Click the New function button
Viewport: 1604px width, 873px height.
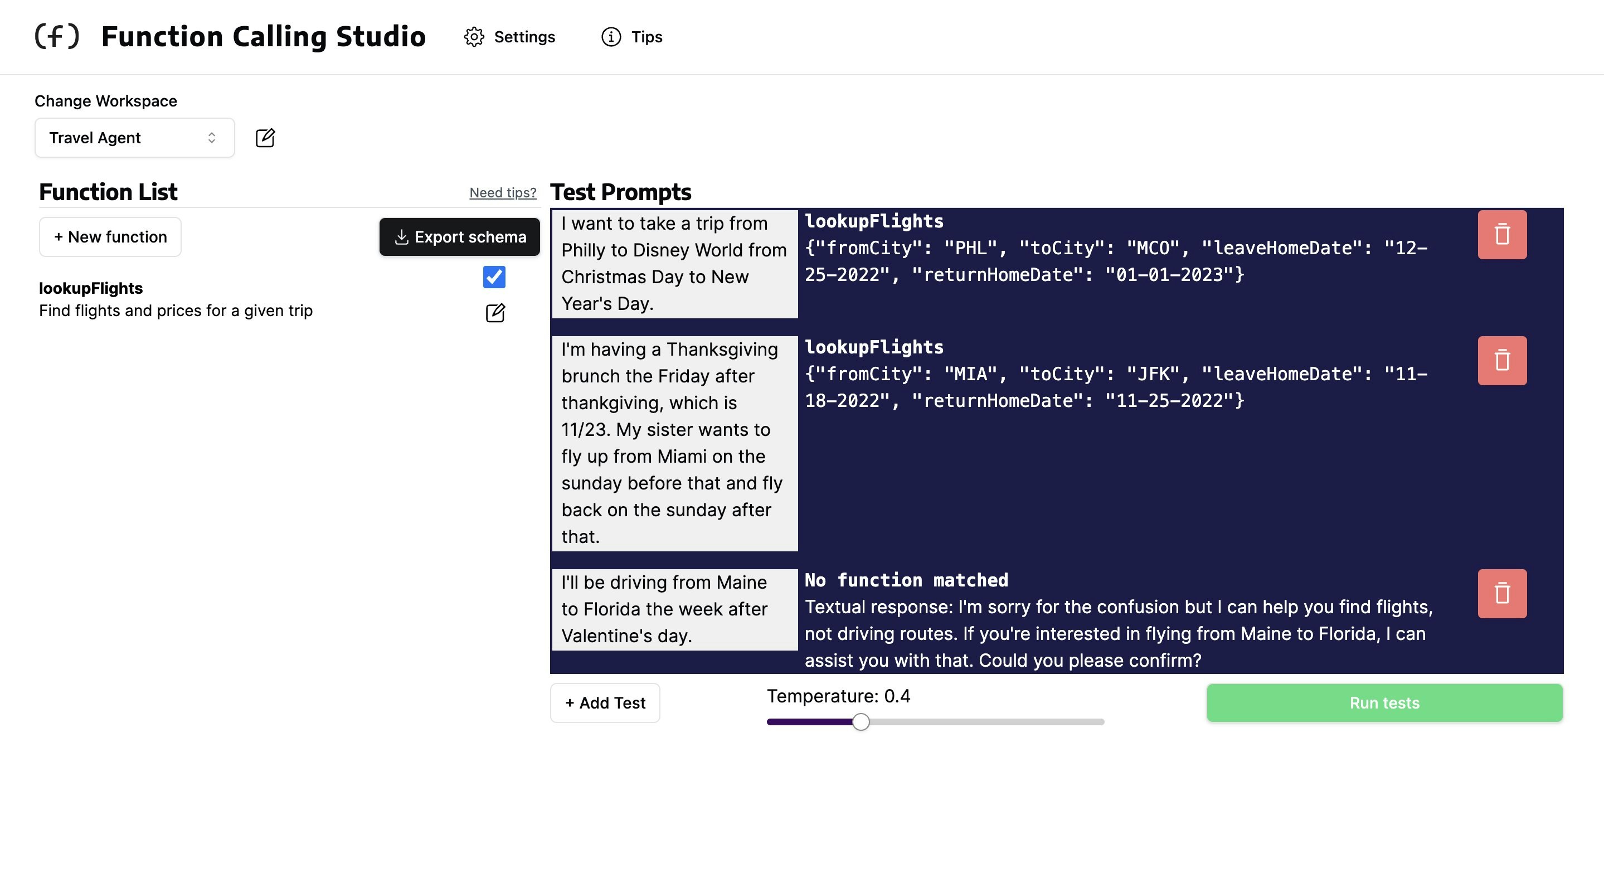pyautogui.click(x=110, y=236)
